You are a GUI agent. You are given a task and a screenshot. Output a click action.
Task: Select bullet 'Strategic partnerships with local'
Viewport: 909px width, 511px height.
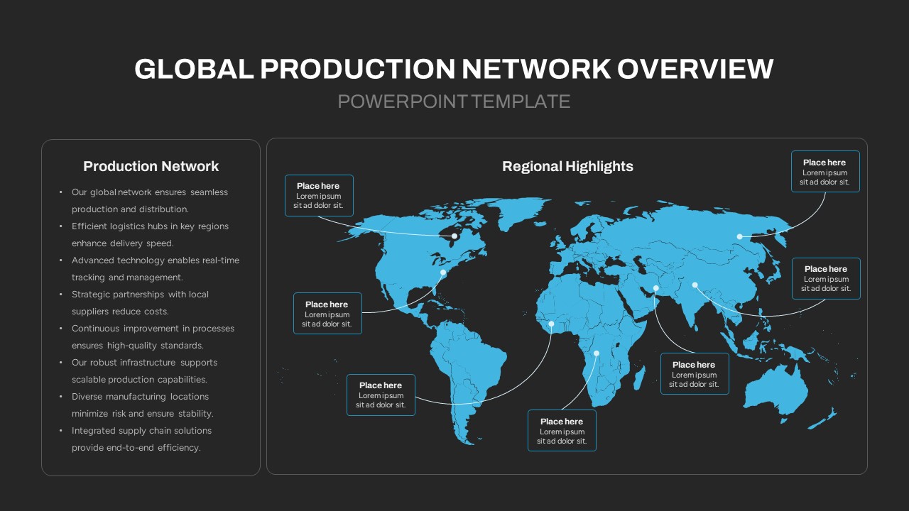(140, 295)
